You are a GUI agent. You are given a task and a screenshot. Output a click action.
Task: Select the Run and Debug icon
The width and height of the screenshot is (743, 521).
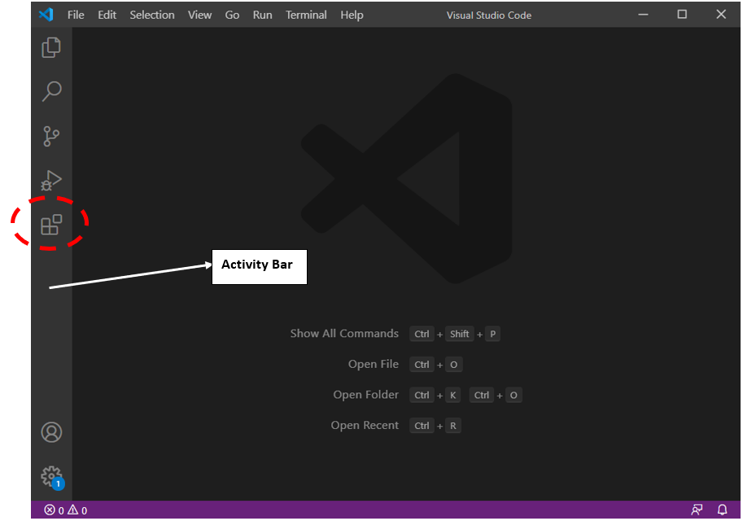(x=50, y=180)
